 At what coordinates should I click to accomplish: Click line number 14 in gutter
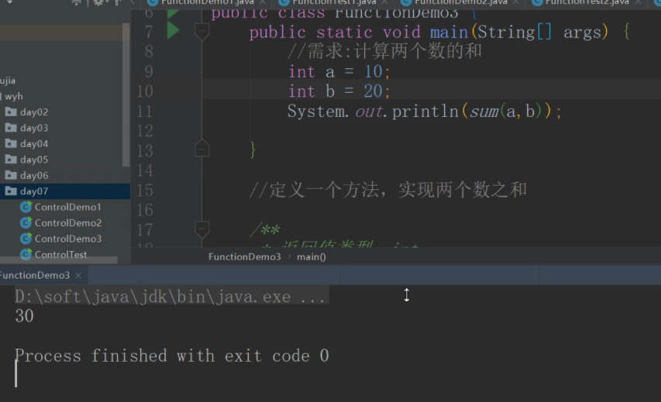[145, 170]
